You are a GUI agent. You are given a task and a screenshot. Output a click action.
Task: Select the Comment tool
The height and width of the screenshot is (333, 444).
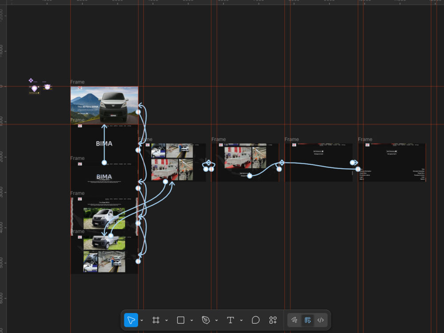255,320
